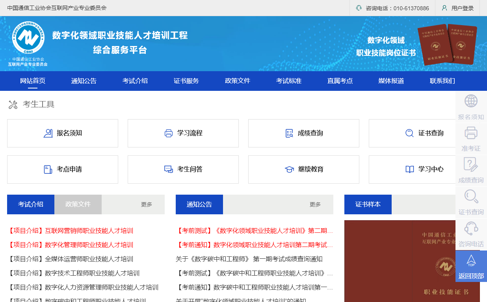The image size is (487, 302).
Task: Click side-panel 报名须知 label
Action: click(471, 117)
